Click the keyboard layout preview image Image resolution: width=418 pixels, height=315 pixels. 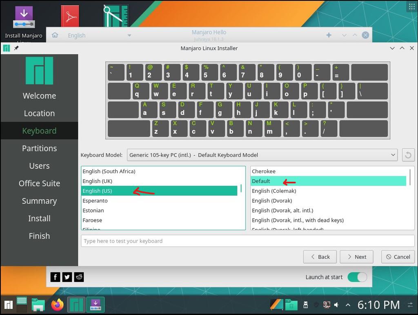(248, 101)
